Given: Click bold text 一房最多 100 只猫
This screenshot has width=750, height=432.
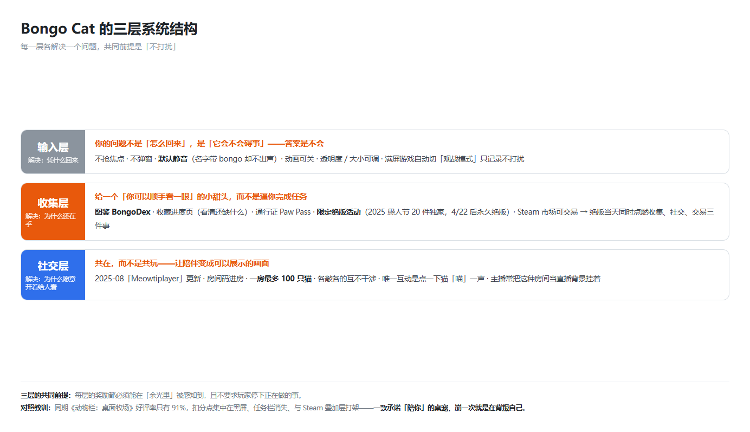Looking at the screenshot, I should pyautogui.click(x=280, y=279).
